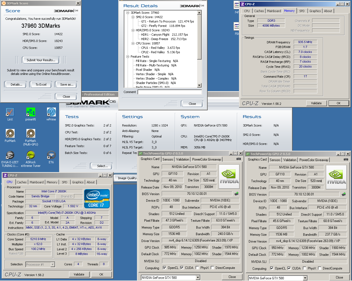
Task: Click camera screenshot icon in left GPU-Z window
Action: point(238,159)
